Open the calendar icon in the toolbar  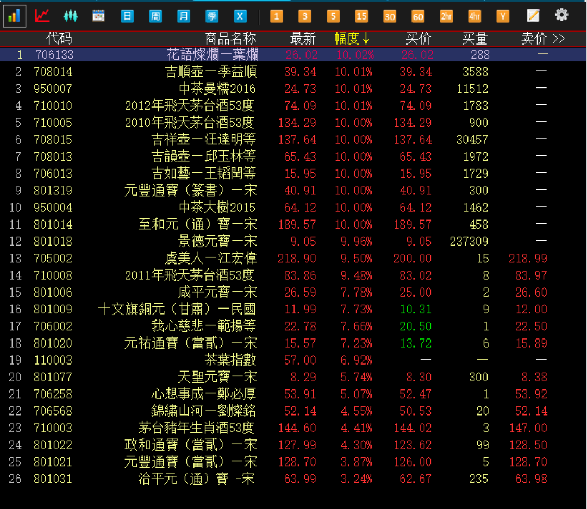click(98, 16)
